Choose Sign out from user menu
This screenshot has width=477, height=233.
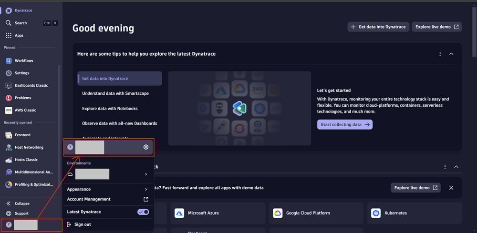coord(83,224)
